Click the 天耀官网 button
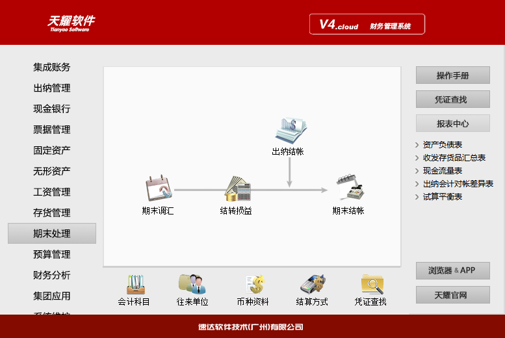The width and height of the screenshot is (505, 338). [x=453, y=295]
